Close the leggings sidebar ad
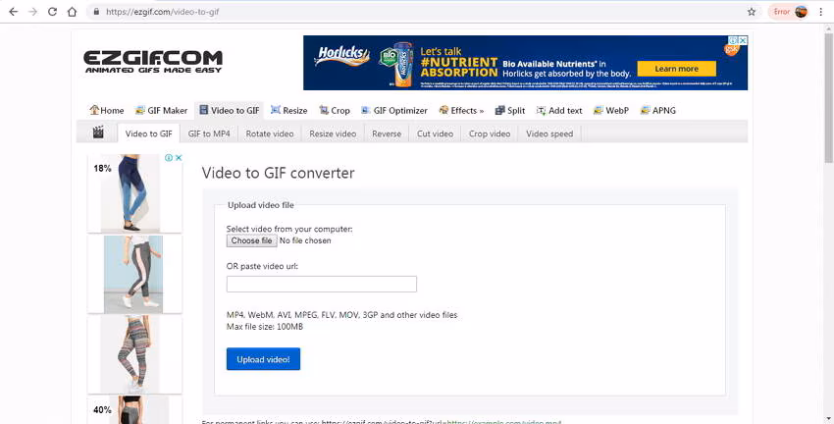The width and height of the screenshot is (834, 424). coord(179,158)
